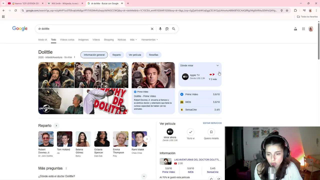Show next cast members with arrow
This screenshot has width=320, height=180.
[x=147, y=139]
